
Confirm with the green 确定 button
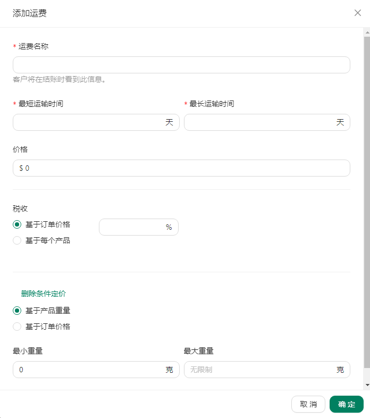(x=347, y=404)
